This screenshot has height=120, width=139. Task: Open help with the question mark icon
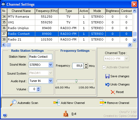[x=5, y=115]
